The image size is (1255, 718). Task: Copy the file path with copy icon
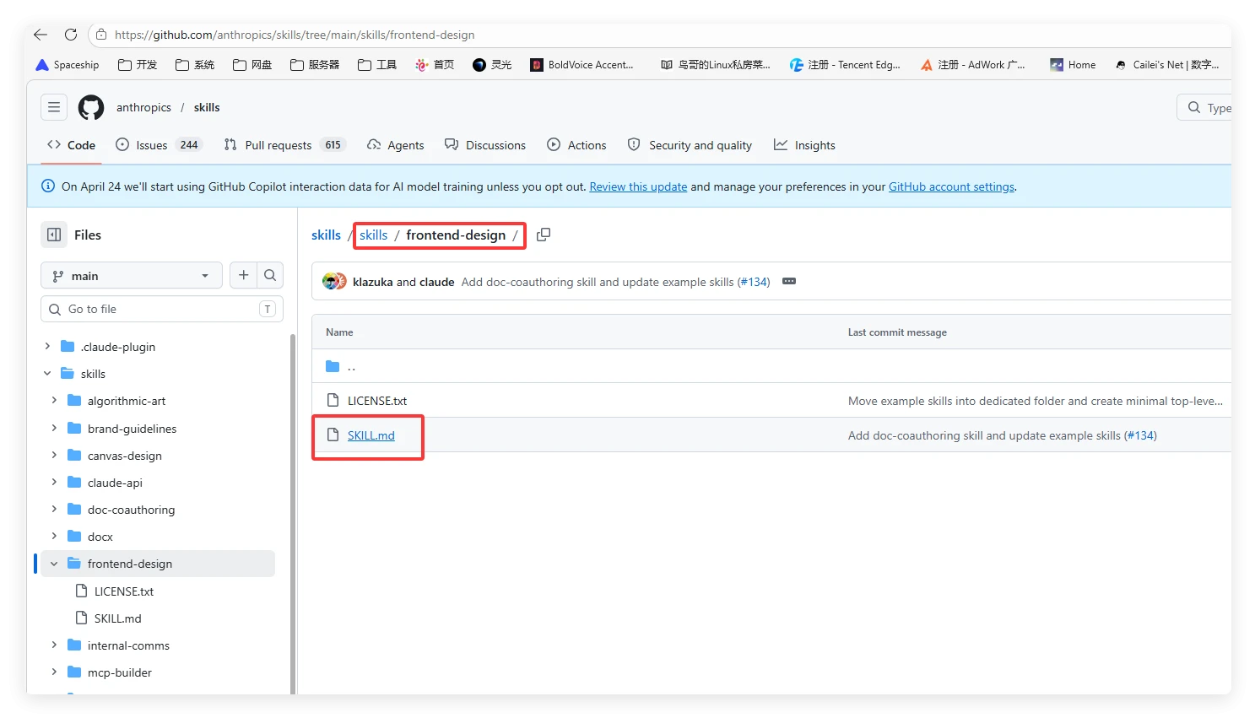(x=544, y=235)
